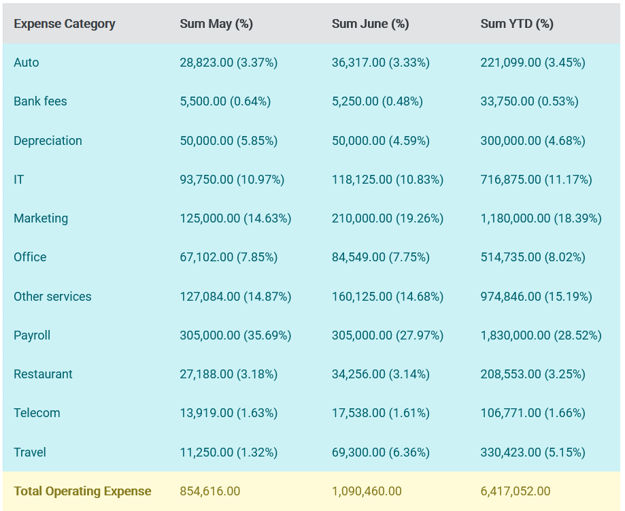Select the Auto expense row label
The image size is (625, 511).
pyautogui.click(x=27, y=63)
